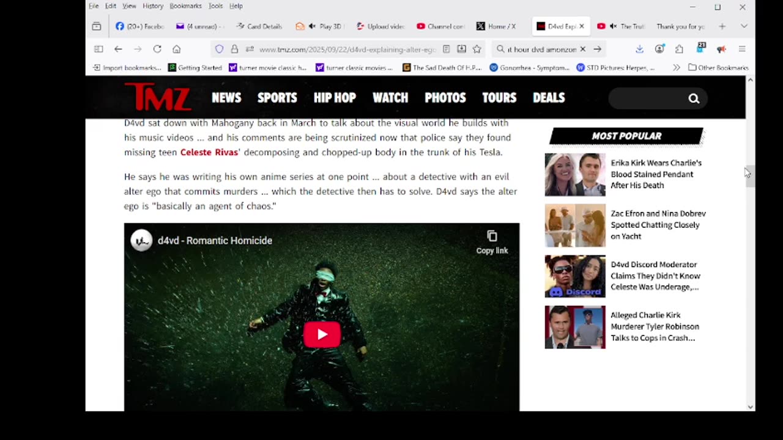Open the application hamburger menu

coord(742,49)
